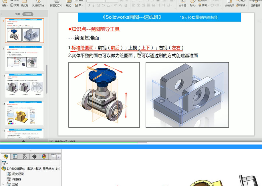Toggle Subscript formatting
Screen dimensions: 262x186
[120, 5]
